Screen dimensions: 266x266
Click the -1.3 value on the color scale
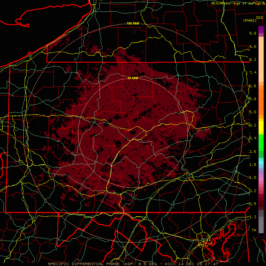[x=252, y=217]
